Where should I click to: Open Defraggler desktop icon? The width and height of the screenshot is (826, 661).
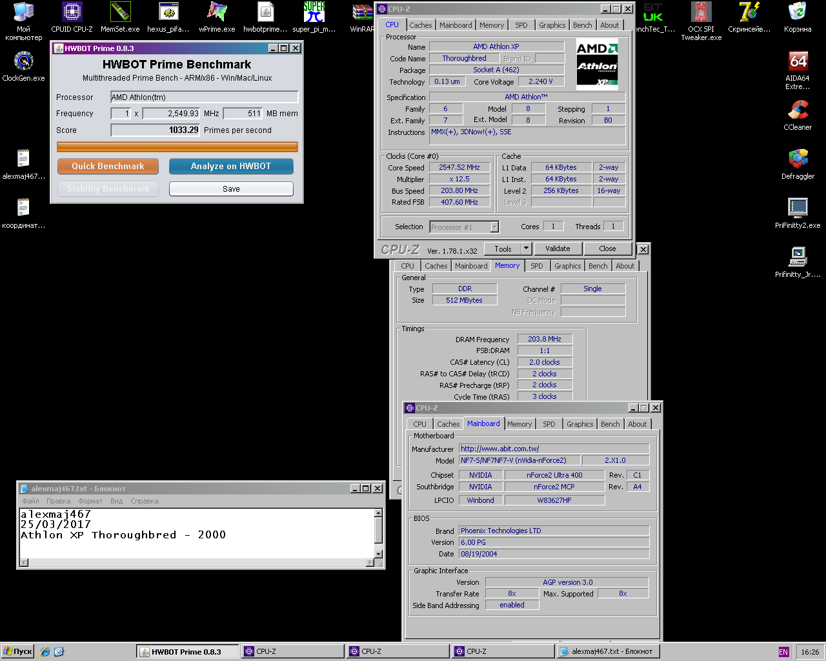[798, 165]
